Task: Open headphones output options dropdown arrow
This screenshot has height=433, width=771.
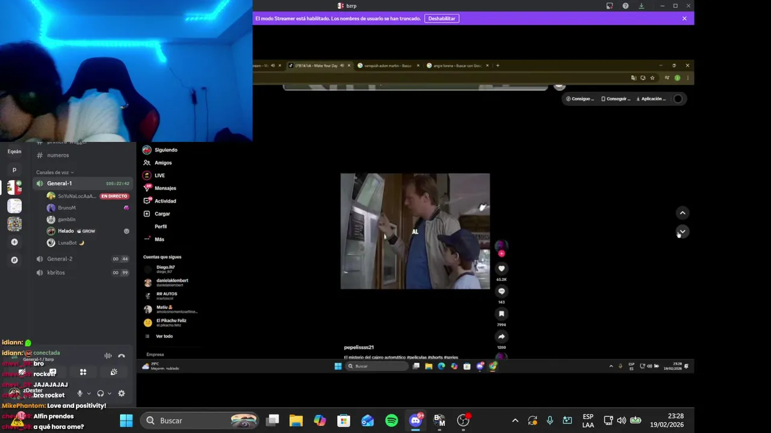Action: point(109,394)
